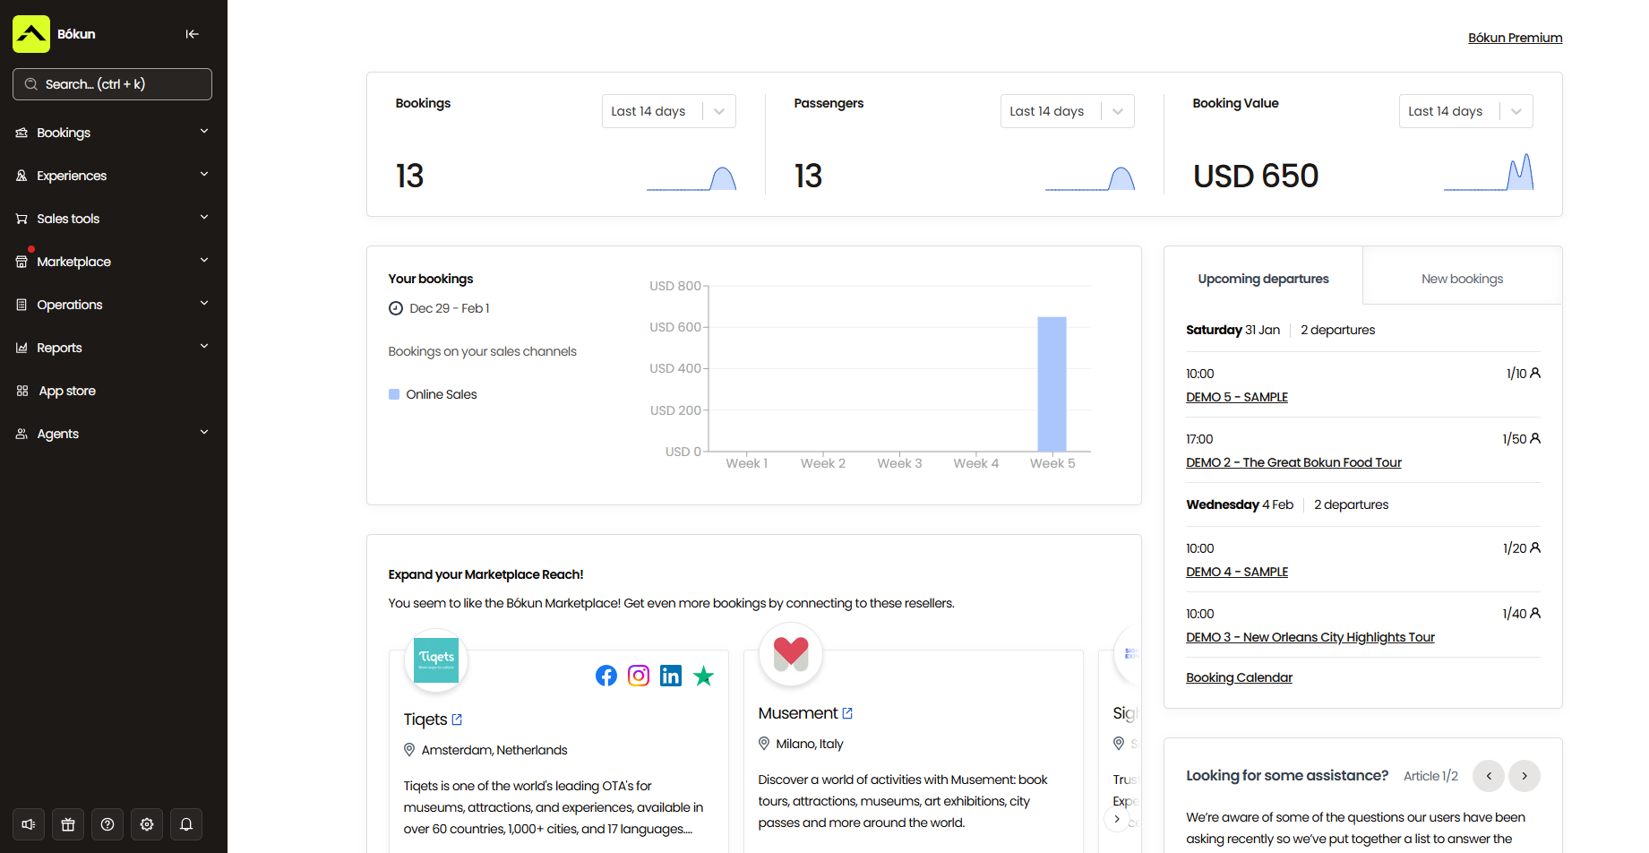This screenshot has width=1649, height=853.
Task: Open the Marketplace storefront icon
Action: point(21,262)
